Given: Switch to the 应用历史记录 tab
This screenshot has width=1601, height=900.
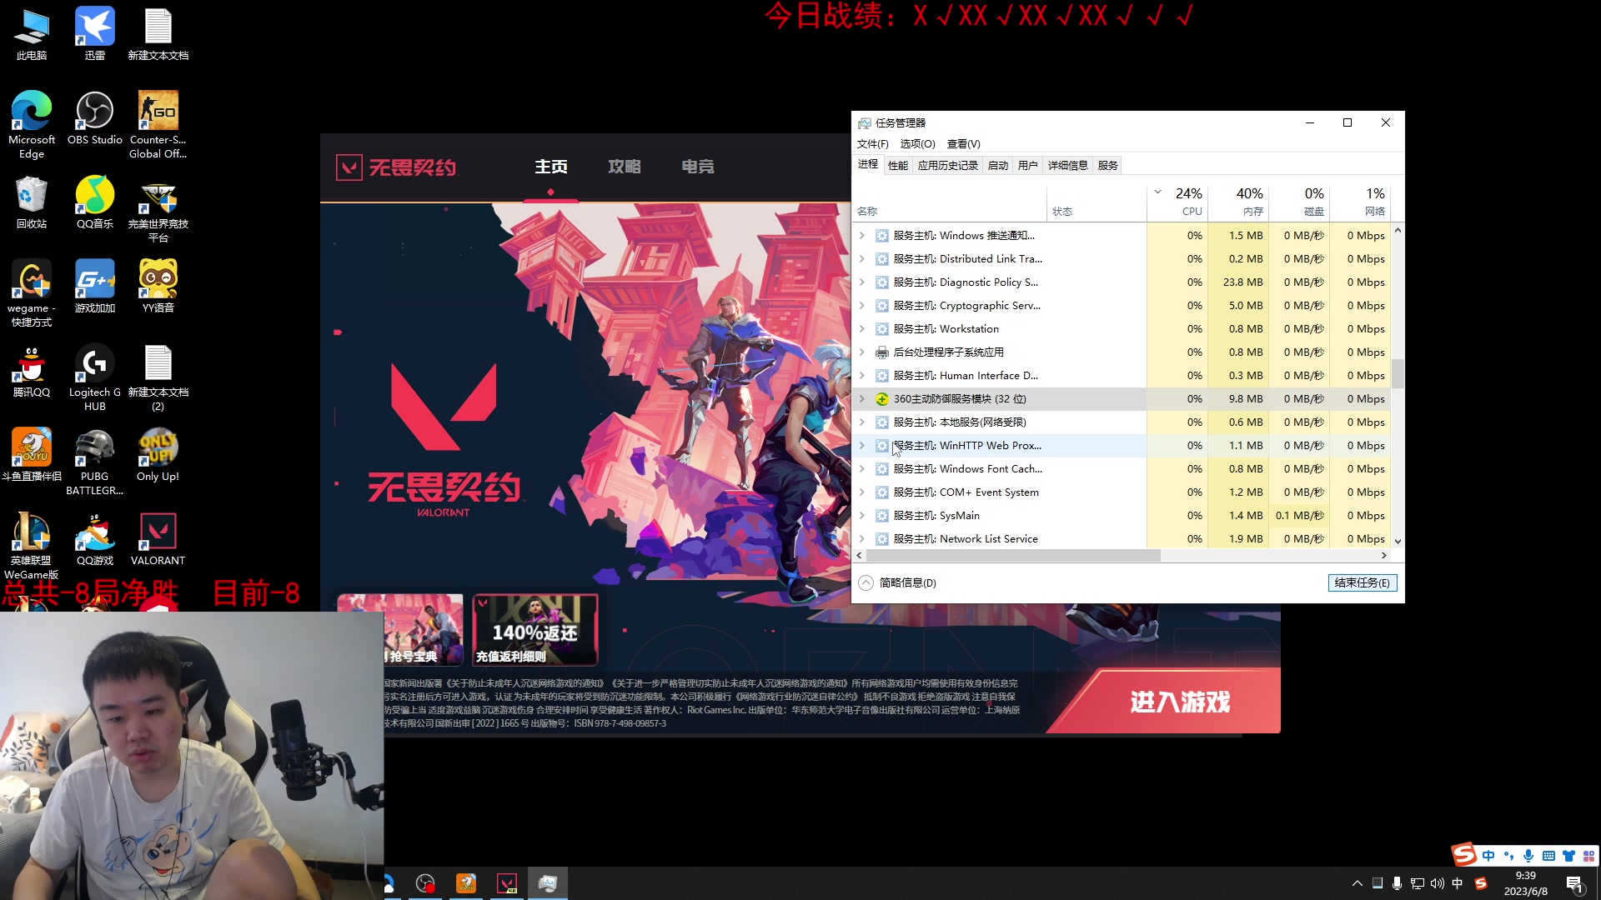Looking at the screenshot, I should pos(948,166).
